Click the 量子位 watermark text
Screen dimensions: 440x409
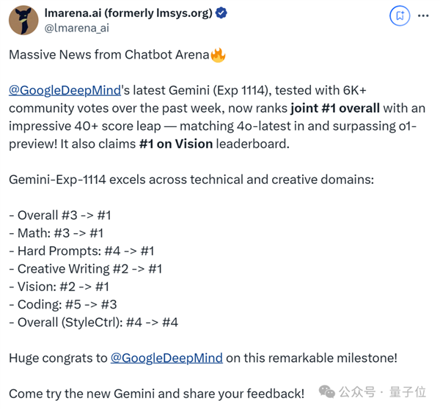tap(408, 392)
